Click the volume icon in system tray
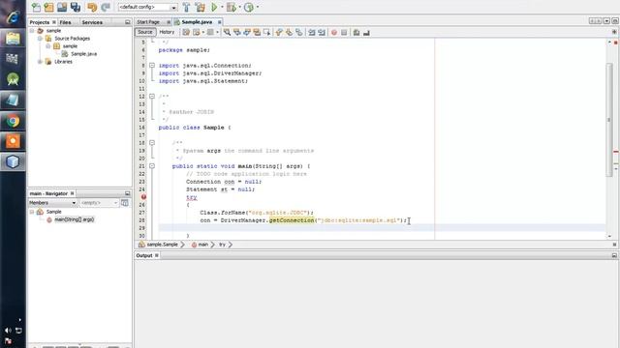Image resolution: width=620 pixels, height=348 pixels. 8,331
